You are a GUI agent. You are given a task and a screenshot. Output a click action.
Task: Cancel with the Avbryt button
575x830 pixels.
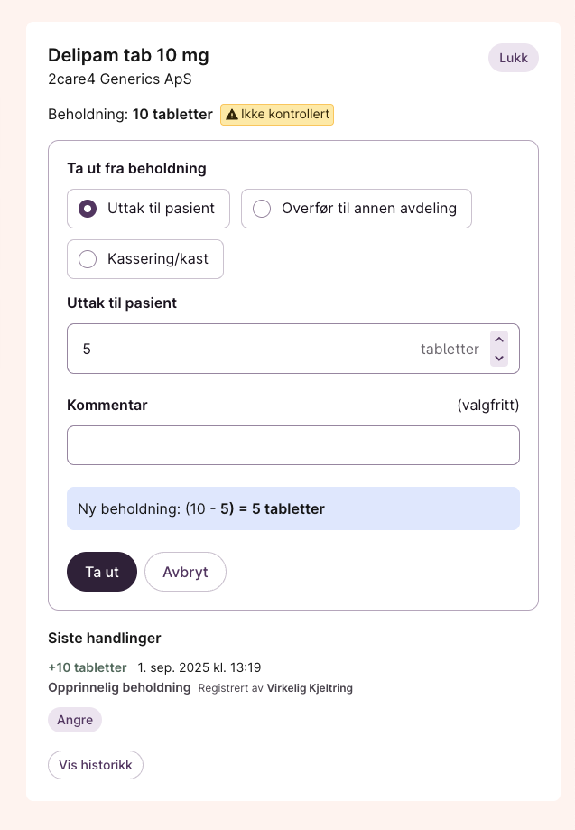click(x=185, y=572)
